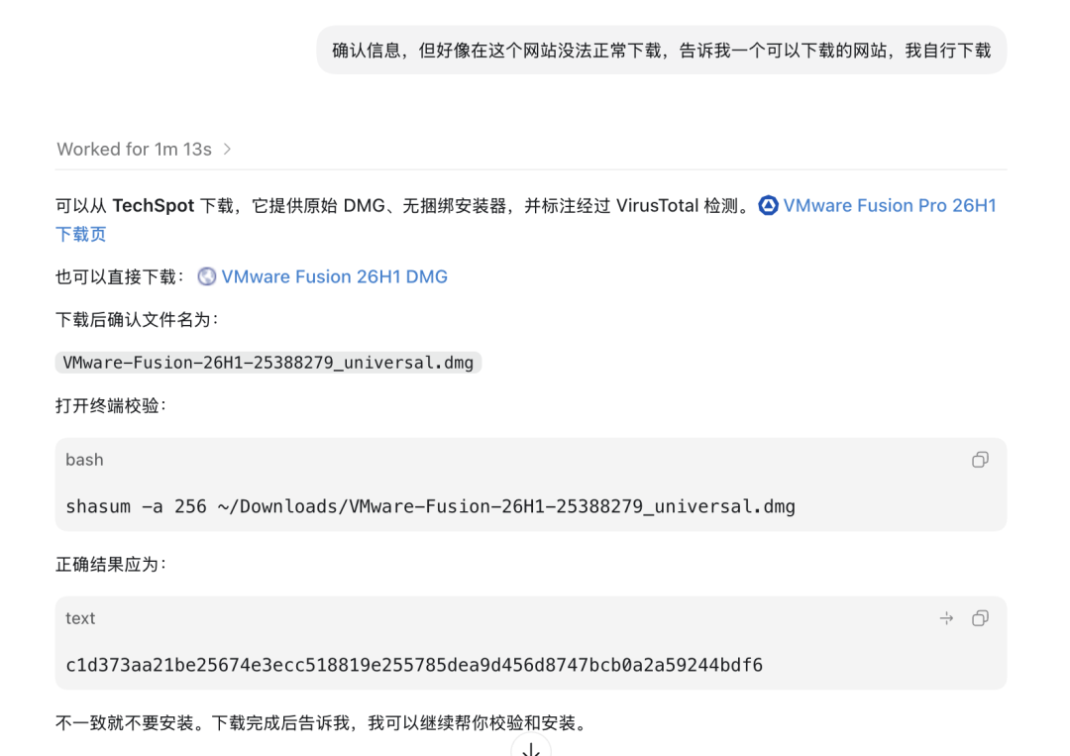Toggle line wrap on checksum text block
The width and height of the screenshot is (1070, 756).
[x=946, y=618]
